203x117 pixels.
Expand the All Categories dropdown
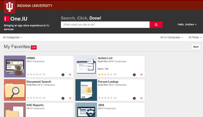point(12,37)
